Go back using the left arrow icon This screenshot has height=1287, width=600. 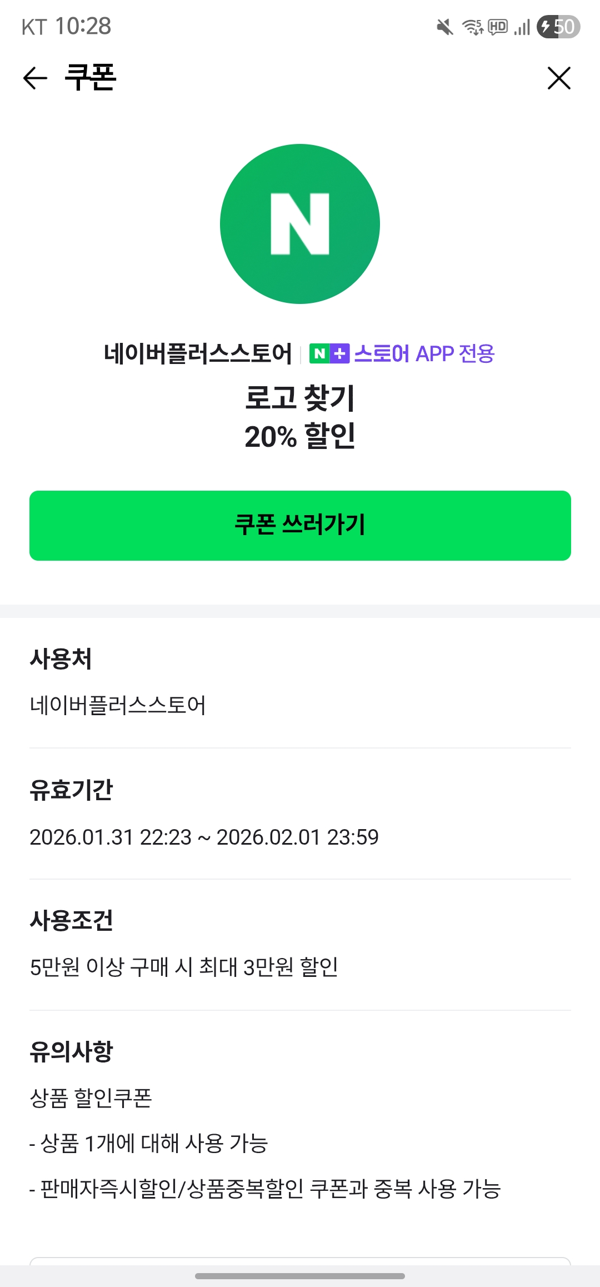[35, 78]
